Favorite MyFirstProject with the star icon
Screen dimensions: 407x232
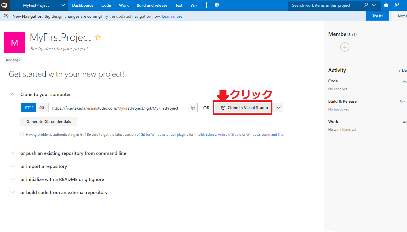click(x=98, y=37)
